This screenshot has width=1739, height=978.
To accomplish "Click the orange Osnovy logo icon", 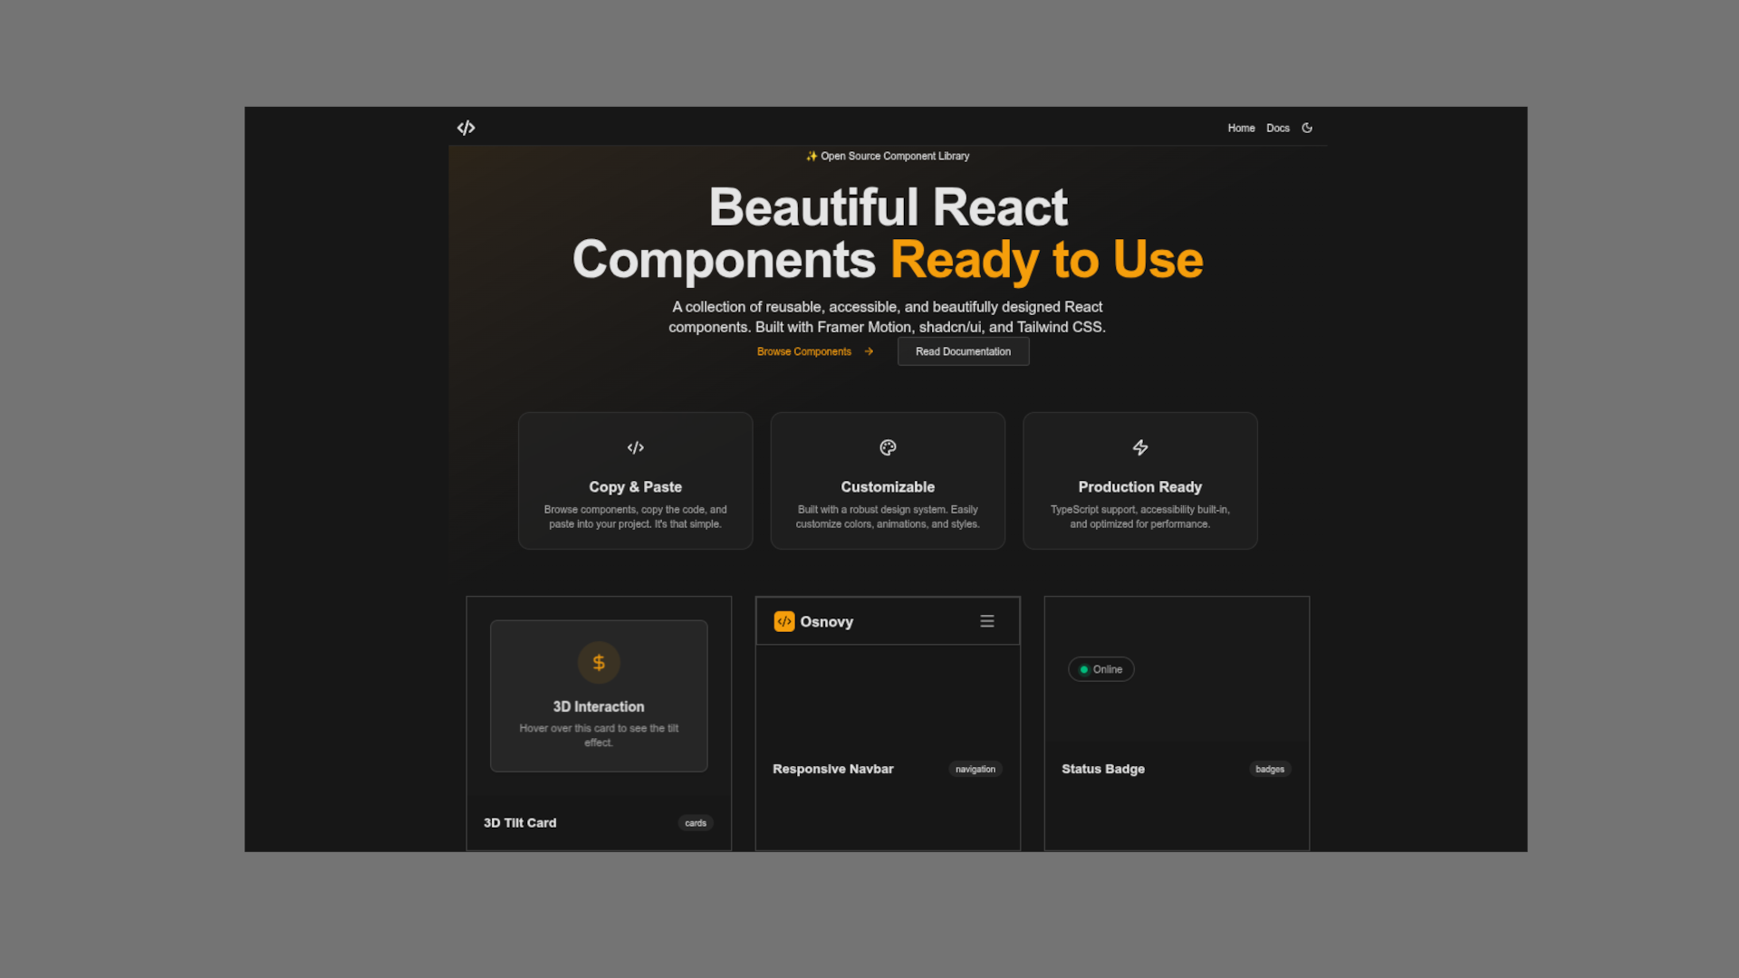I will click(x=783, y=621).
